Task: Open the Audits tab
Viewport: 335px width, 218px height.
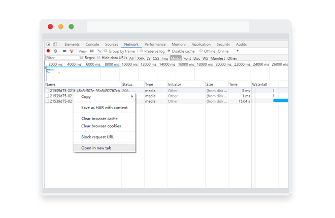Action: coord(242,45)
